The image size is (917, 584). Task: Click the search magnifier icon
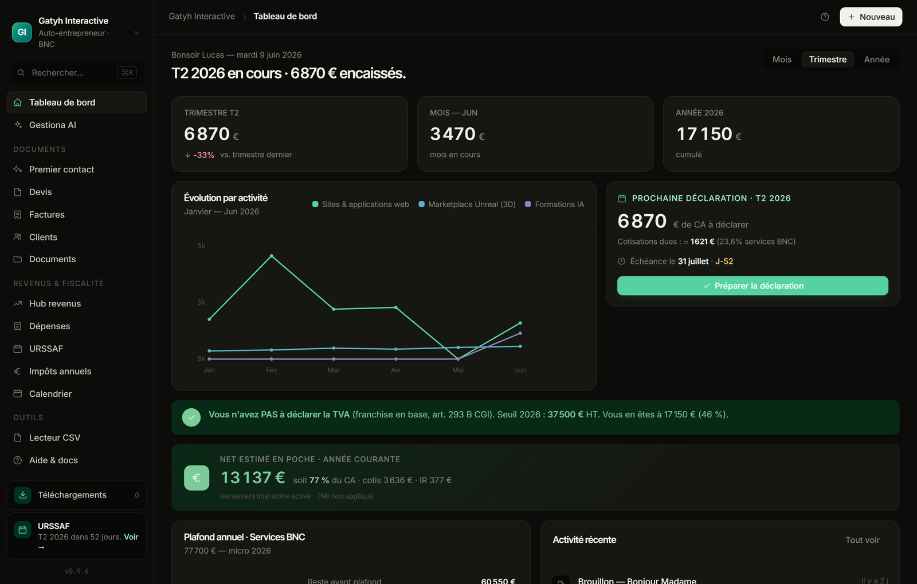click(21, 73)
